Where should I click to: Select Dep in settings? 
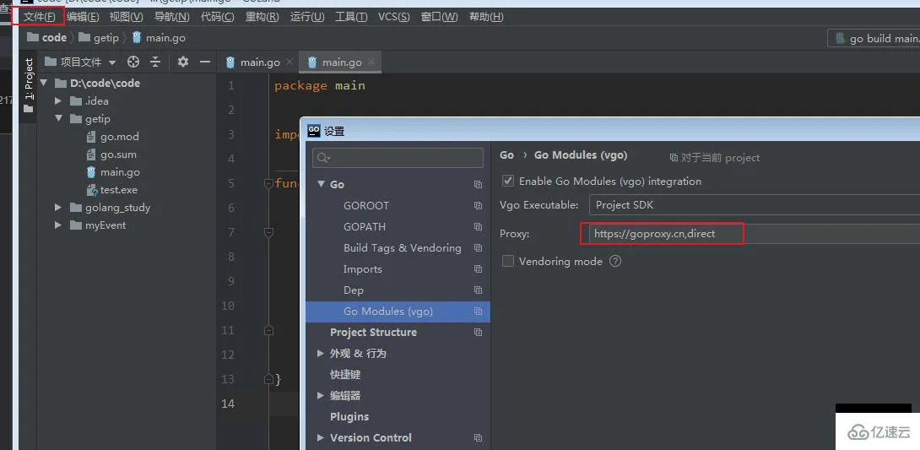353,290
